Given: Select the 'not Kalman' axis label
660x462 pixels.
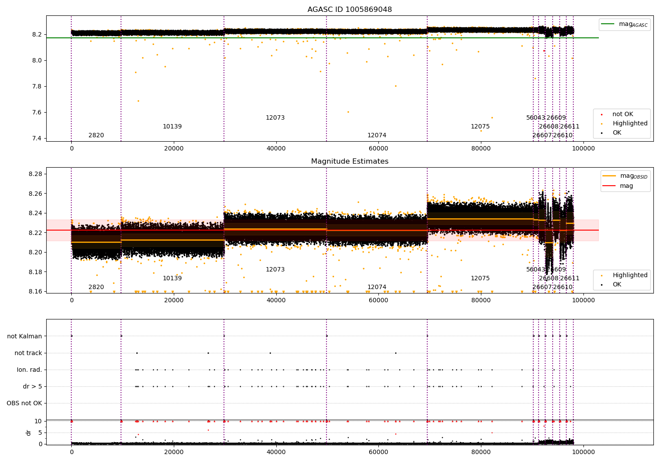Looking at the screenshot, I should tap(25, 337).
